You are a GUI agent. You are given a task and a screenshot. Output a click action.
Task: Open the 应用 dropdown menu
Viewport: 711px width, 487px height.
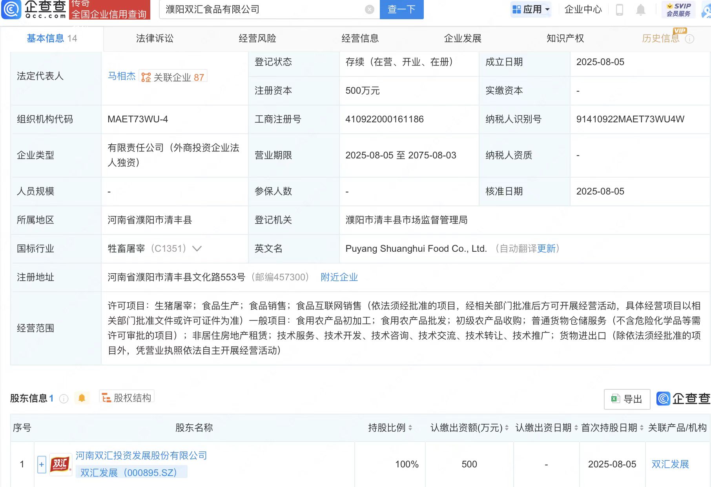531,9
